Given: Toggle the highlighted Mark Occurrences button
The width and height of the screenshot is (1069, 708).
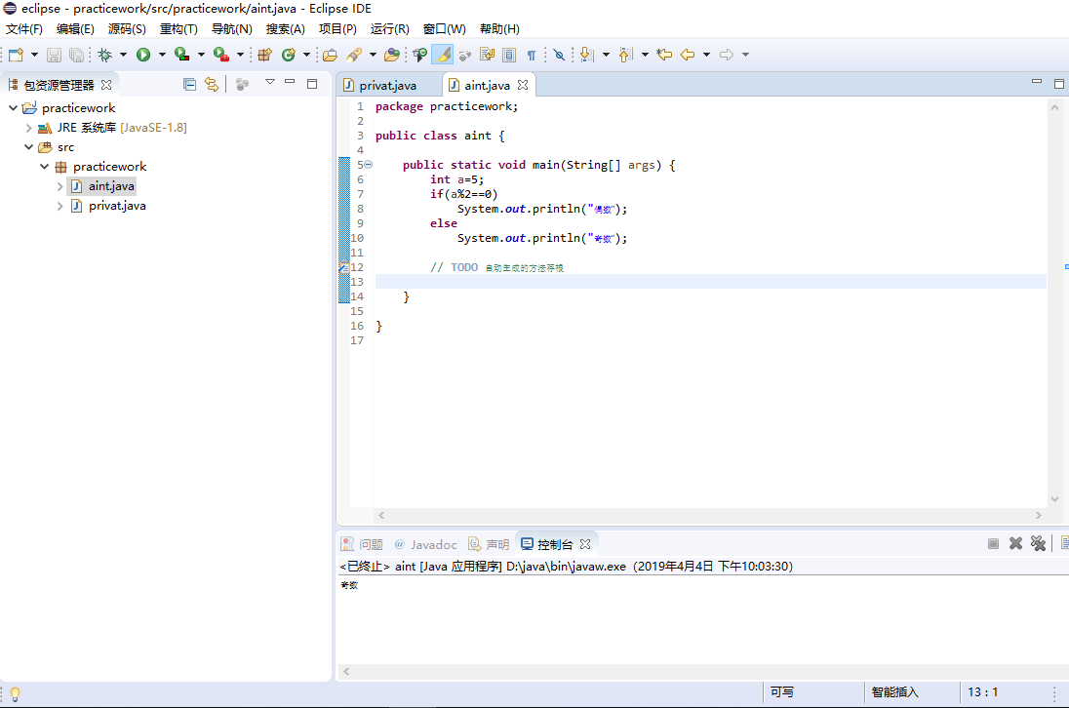Looking at the screenshot, I should coord(442,55).
